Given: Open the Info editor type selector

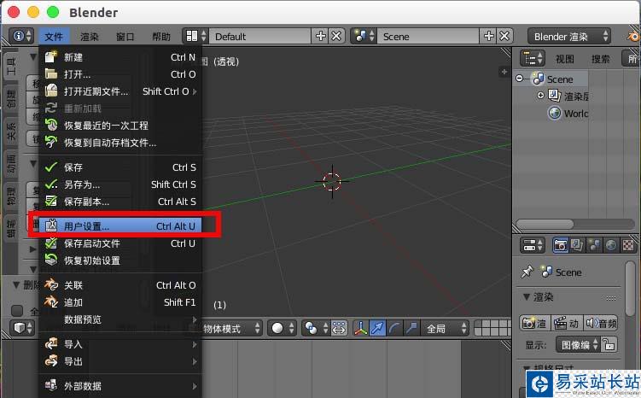Looking at the screenshot, I should click(x=20, y=36).
